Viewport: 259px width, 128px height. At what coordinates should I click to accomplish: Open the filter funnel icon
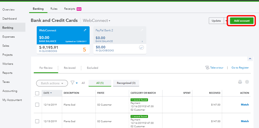pos(72,83)
